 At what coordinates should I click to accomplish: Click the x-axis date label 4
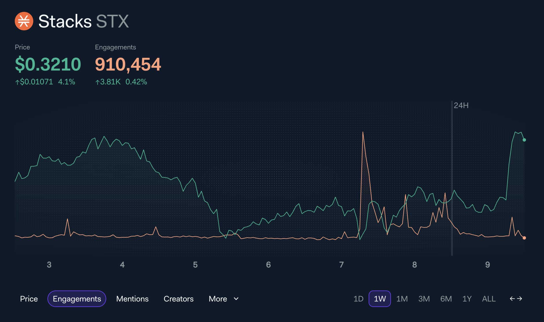(x=122, y=265)
